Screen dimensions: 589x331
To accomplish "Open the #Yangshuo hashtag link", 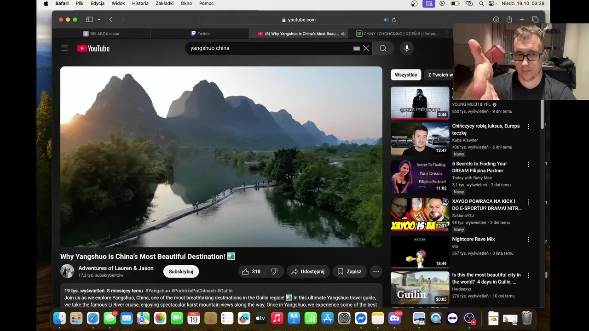I will tap(157, 291).
